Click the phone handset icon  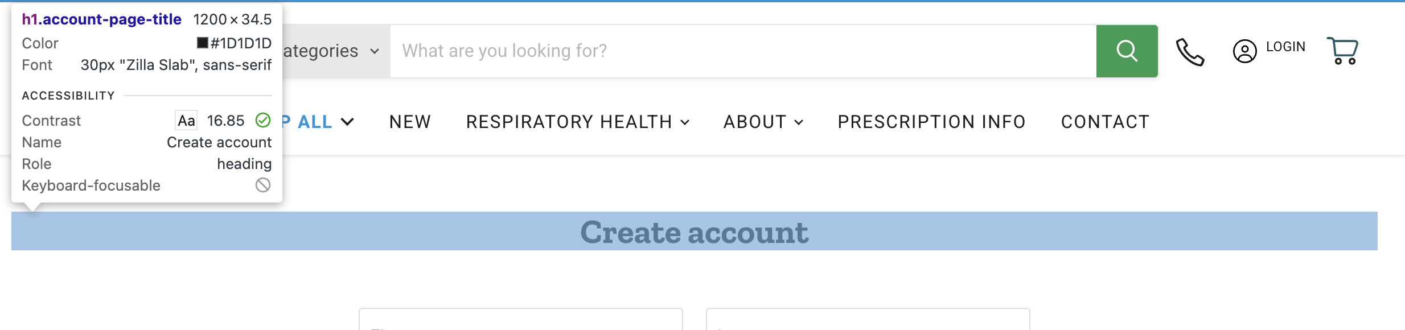coord(1190,52)
